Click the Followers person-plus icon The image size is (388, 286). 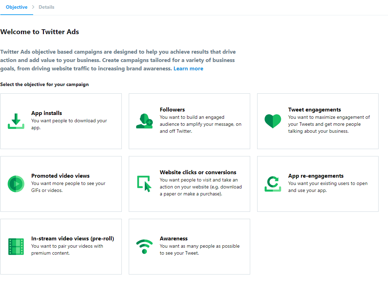pyautogui.click(x=144, y=121)
